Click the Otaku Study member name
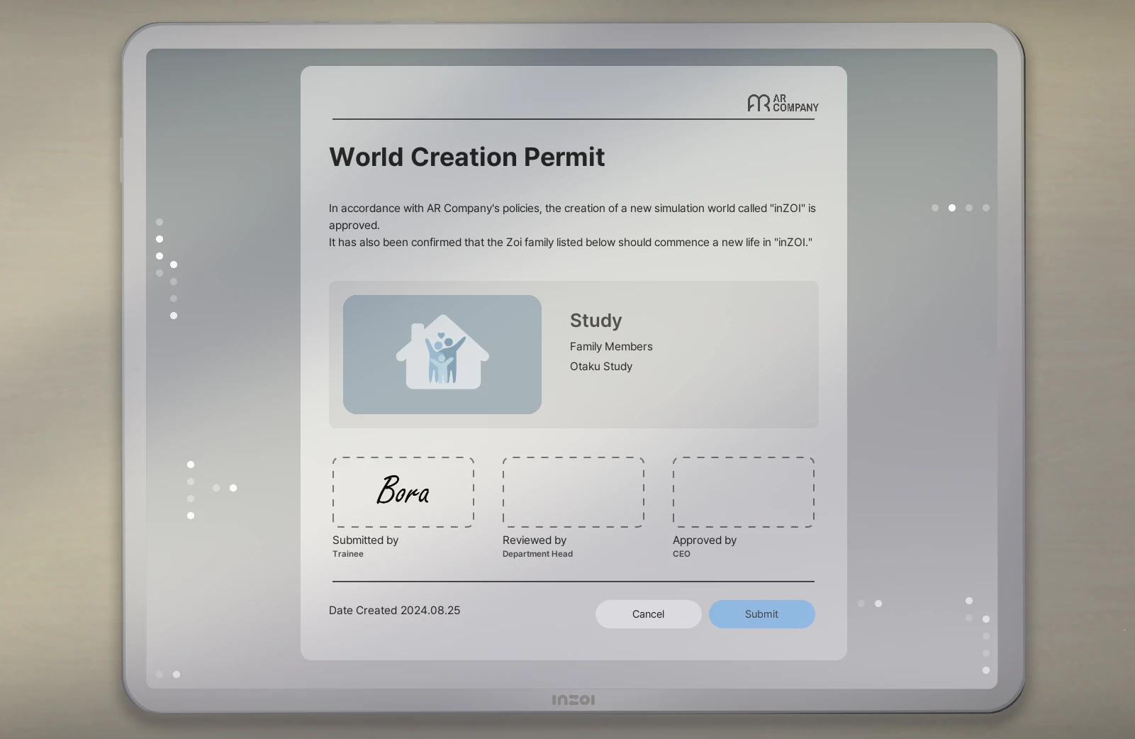 [601, 367]
